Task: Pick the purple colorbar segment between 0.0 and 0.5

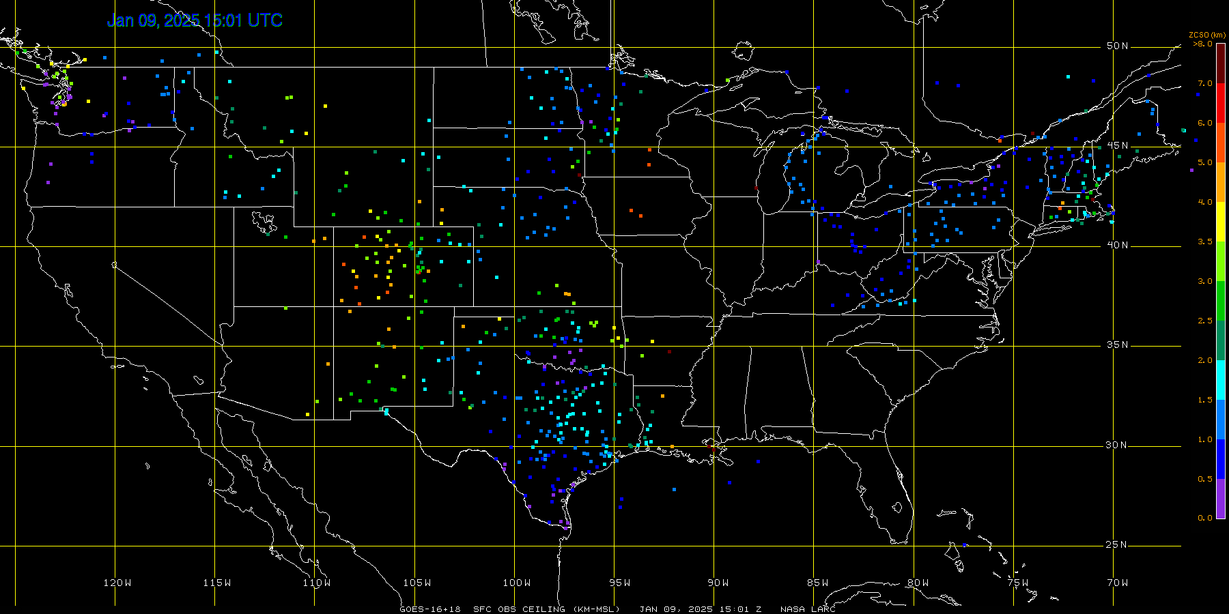Action: point(1221,499)
